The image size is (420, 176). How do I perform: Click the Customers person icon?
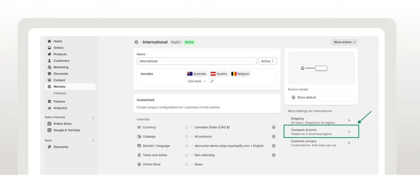[49, 61]
